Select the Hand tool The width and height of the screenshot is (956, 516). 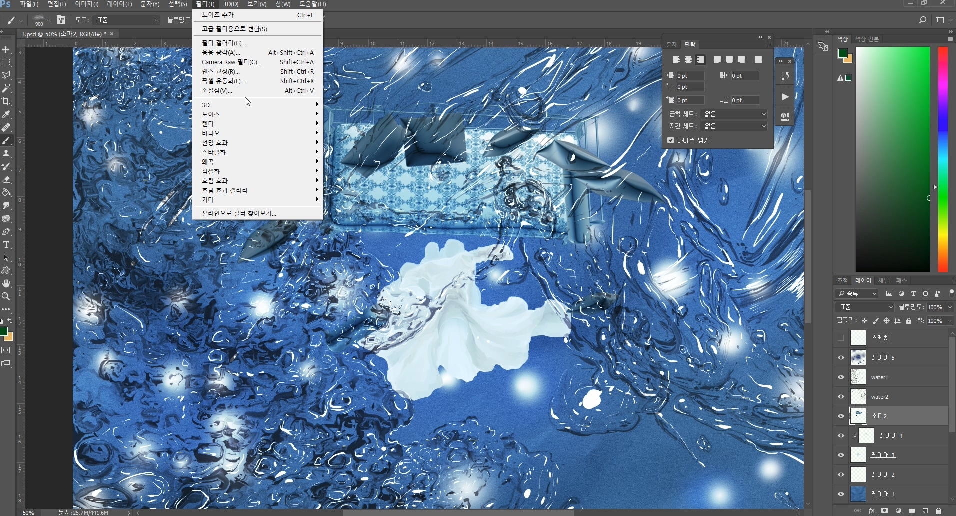[6, 283]
